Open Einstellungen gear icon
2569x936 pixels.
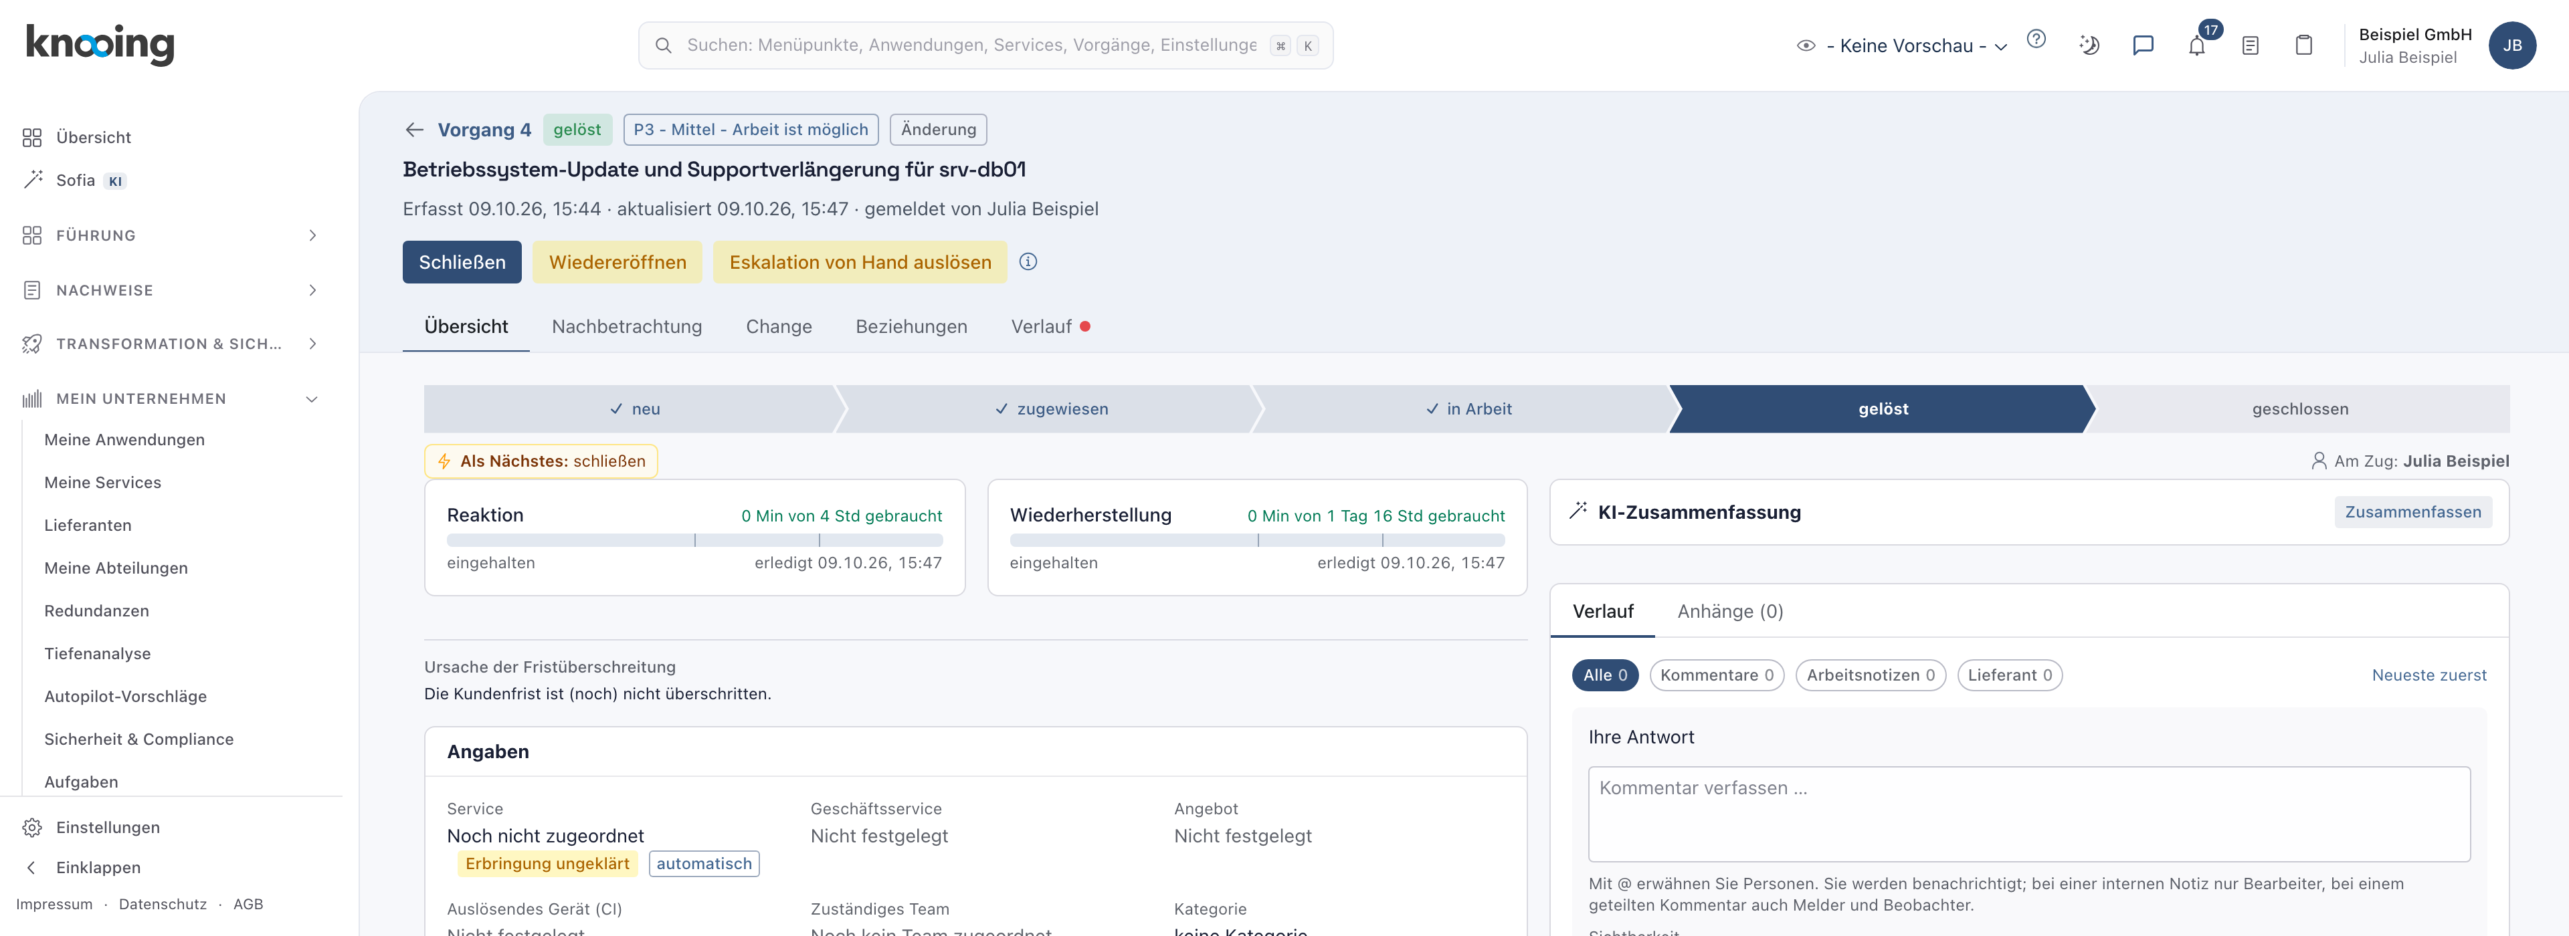32,826
